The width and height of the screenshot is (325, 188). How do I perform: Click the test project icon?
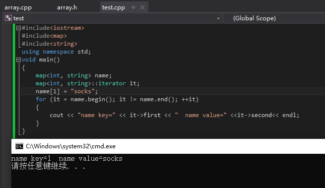[8, 18]
